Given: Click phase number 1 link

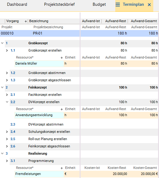Looking at the screenshot, I should click(7, 43).
